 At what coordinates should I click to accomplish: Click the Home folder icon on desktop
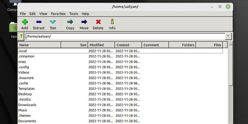pyautogui.click(x=13, y=28)
